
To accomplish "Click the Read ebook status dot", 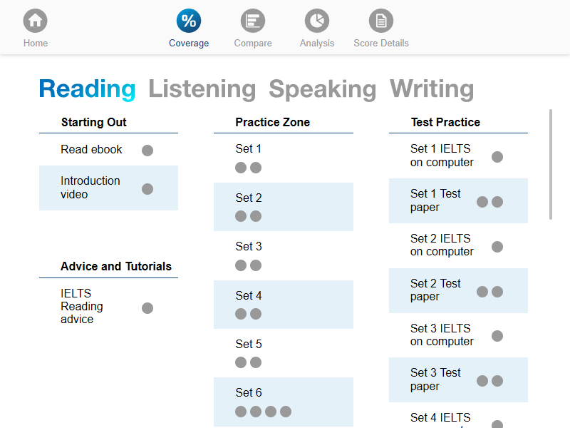I will (147, 151).
